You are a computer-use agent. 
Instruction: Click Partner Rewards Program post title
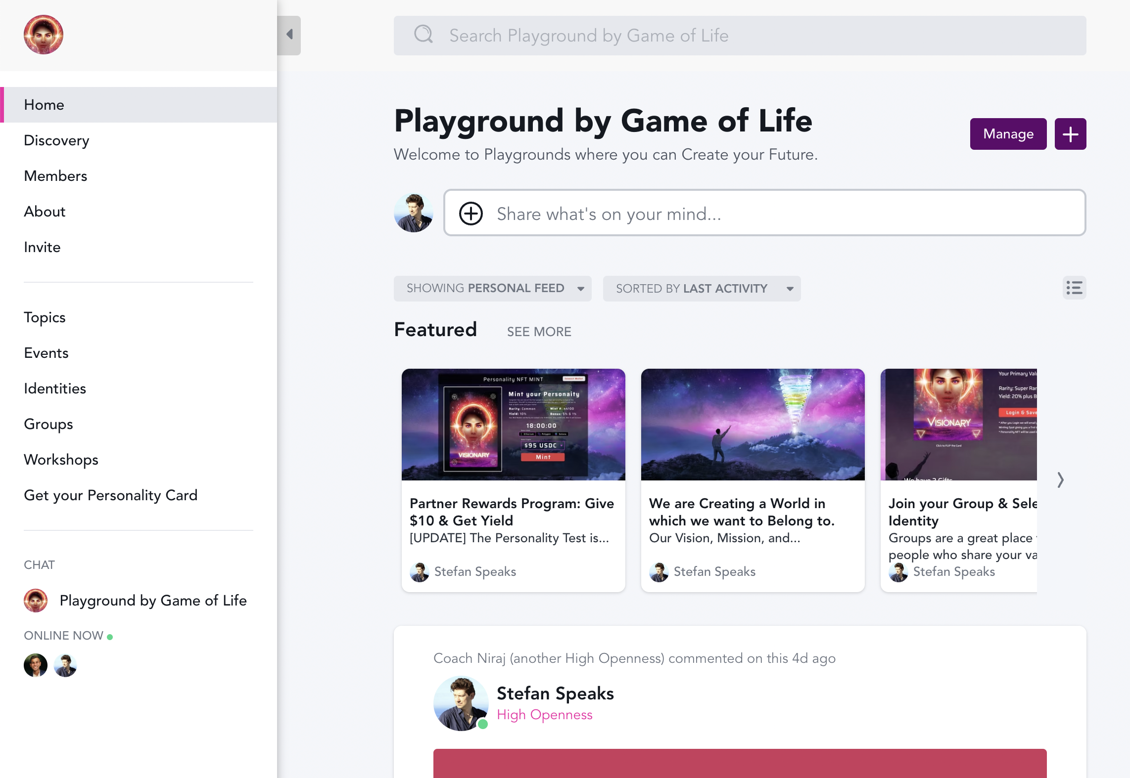(x=512, y=512)
